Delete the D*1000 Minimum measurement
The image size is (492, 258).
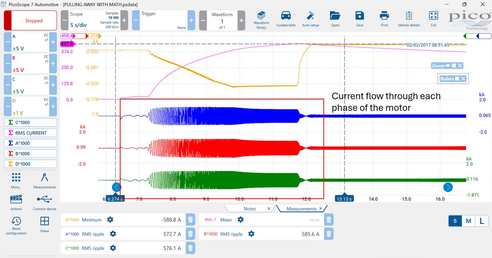190,220
